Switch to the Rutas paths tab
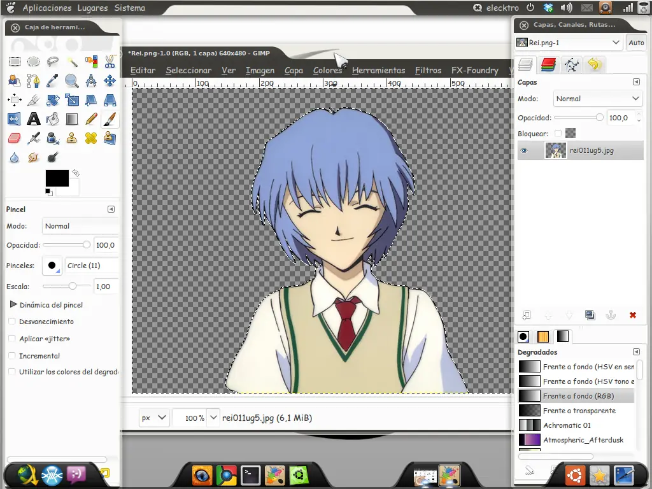 coord(571,64)
